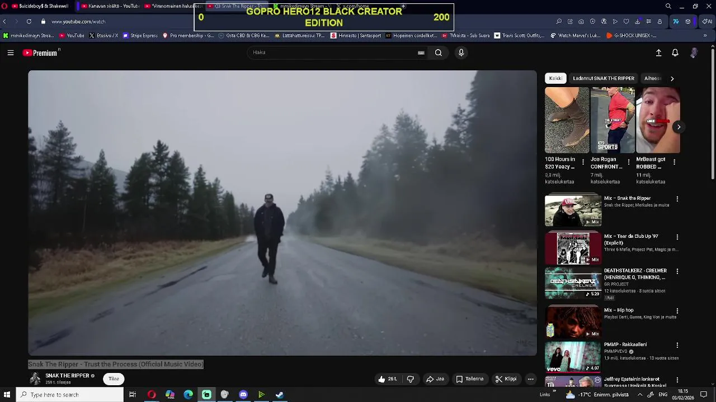Focus the Haku search field
Image resolution: width=716 pixels, height=402 pixels.
(x=333, y=52)
